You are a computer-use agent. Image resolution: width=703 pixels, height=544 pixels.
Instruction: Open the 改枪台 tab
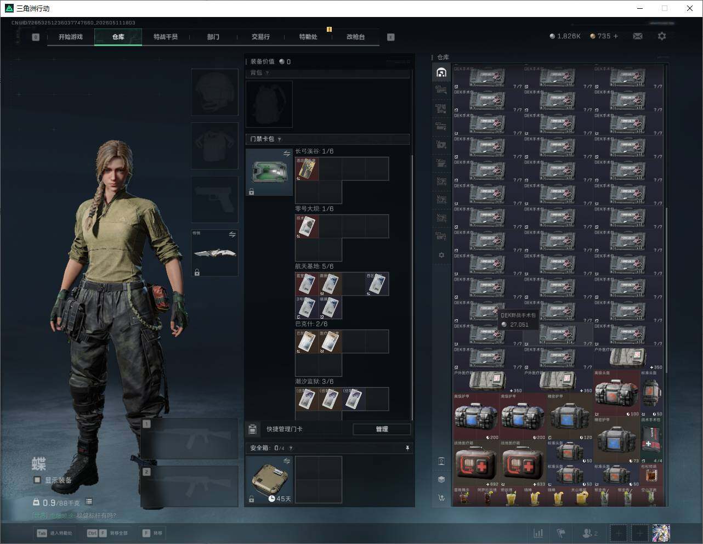coord(355,37)
